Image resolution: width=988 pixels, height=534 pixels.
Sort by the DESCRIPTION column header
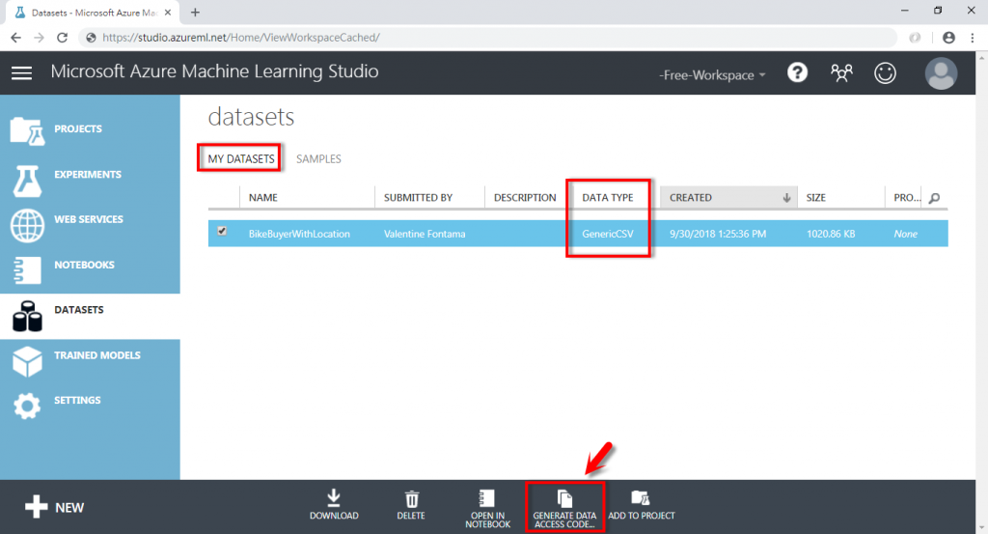525,197
